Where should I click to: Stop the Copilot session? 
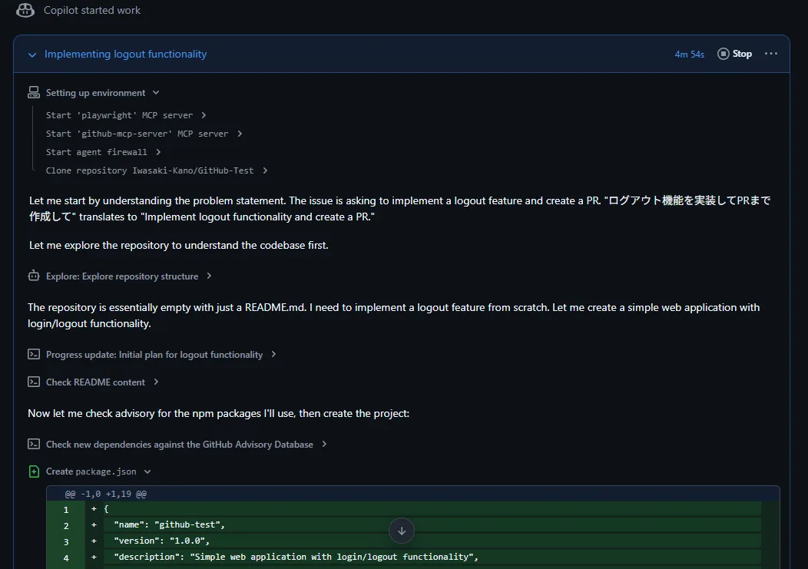tap(734, 54)
